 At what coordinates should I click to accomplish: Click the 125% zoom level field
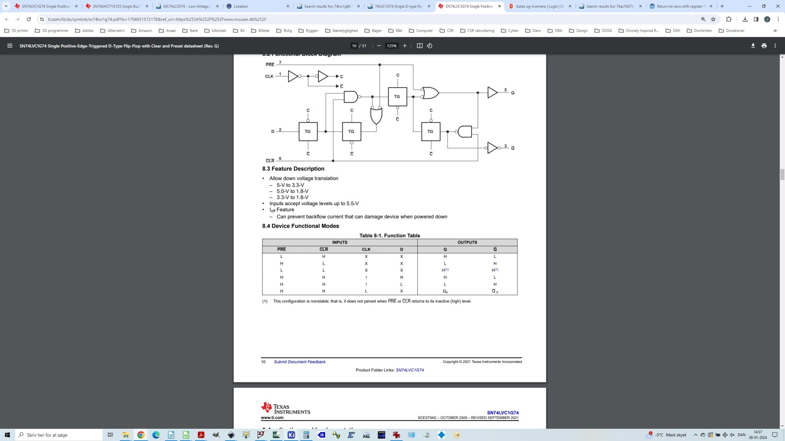click(x=392, y=46)
